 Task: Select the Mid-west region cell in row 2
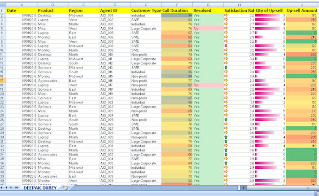tap(84, 16)
